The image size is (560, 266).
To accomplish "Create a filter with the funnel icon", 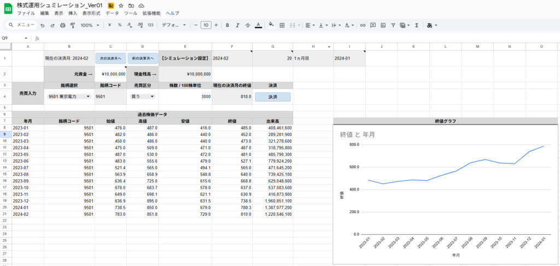I will click(393, 25).
